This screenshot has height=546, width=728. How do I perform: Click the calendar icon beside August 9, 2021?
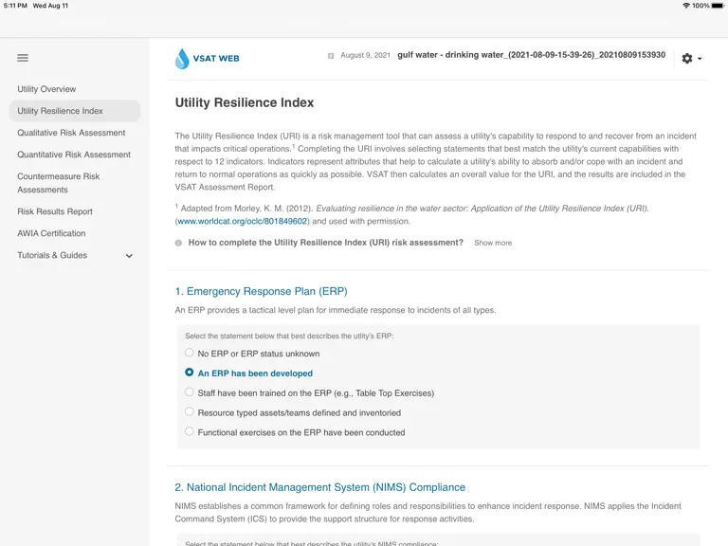(x=331, y=56)
